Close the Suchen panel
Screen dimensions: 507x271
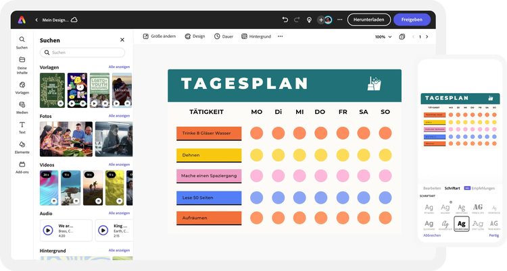[x=122, y=40]
